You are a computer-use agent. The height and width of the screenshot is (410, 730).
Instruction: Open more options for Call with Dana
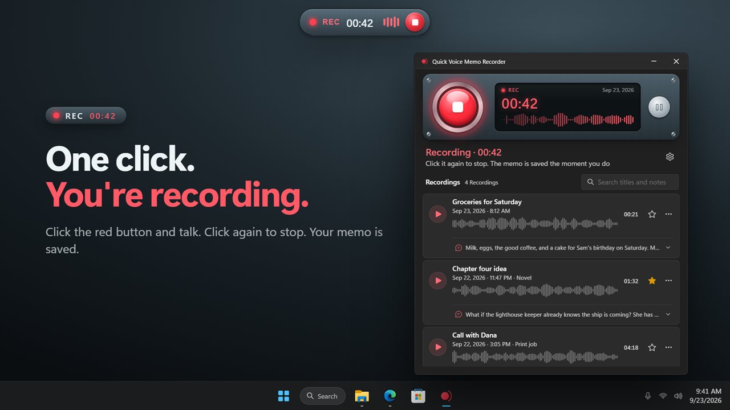point(668,347)
